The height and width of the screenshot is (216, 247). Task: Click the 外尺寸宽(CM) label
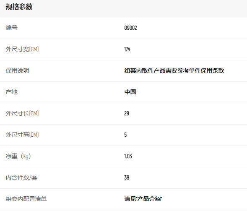click(x=22, y=49)
